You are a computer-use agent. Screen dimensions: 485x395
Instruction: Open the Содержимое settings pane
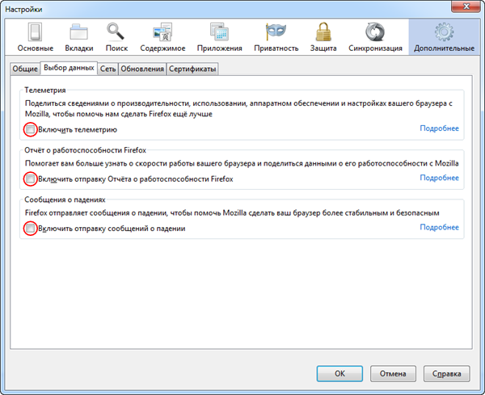(x=162, y=37)
